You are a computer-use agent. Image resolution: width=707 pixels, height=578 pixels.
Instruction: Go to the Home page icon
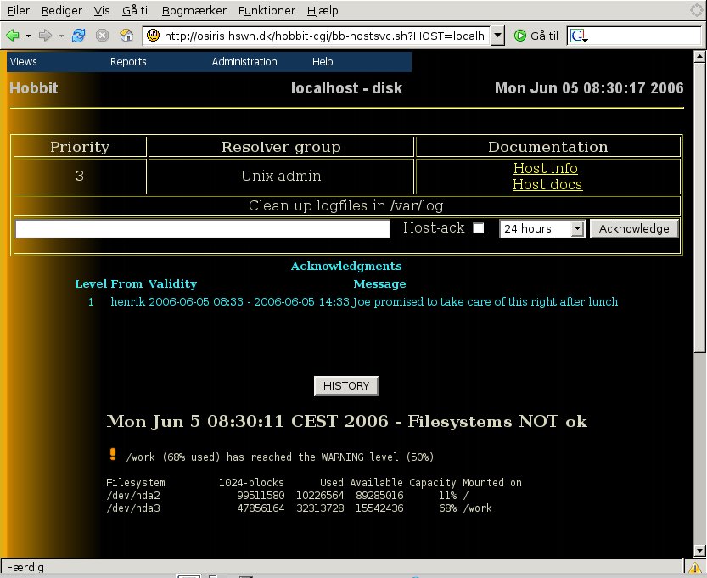[126, 36]
